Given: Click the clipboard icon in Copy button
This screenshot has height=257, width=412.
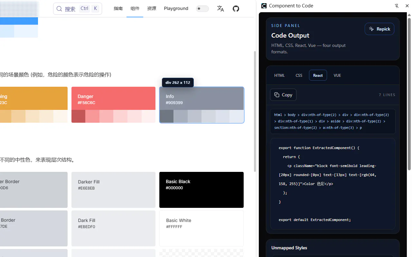Looking at the screenshot, I should (277, 95).
